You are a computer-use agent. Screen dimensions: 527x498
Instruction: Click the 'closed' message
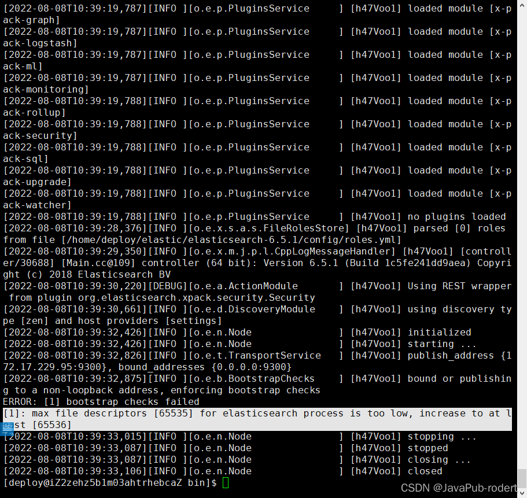coord(425,471)
